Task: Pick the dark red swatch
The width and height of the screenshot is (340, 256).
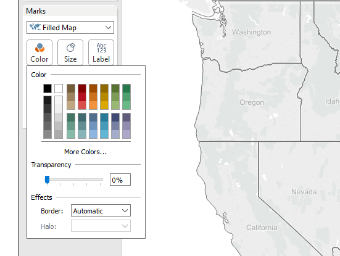Action: coord(82,88)
